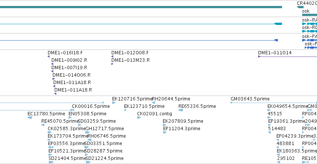Select EST EK049654.5prime
The width and height of the screenshot is (317, 164).
point(287,106)
